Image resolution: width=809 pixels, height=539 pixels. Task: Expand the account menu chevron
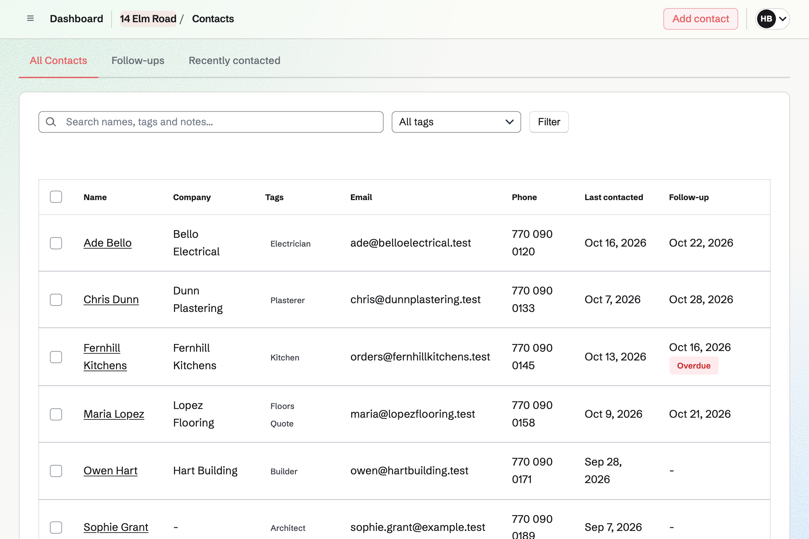coord(782,19)
